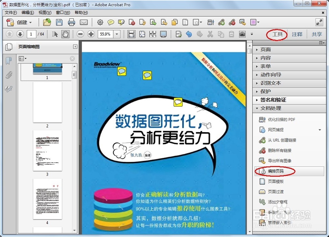Select page 3 thumbnail
The image size is (329, 237).
(47, 151)
